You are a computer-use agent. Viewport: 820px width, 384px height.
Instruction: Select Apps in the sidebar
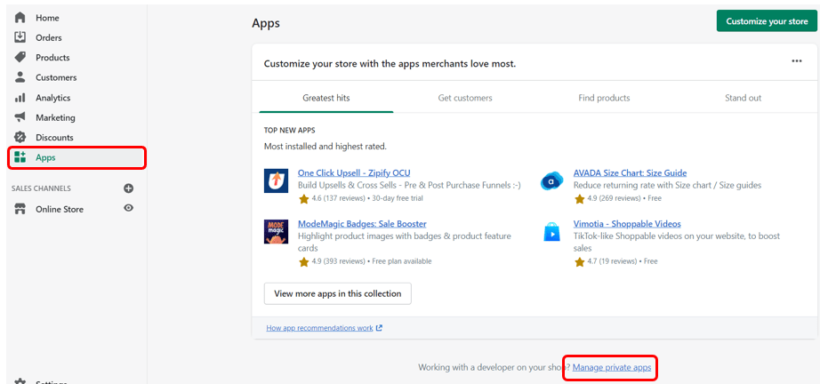[x=76, y=158]
